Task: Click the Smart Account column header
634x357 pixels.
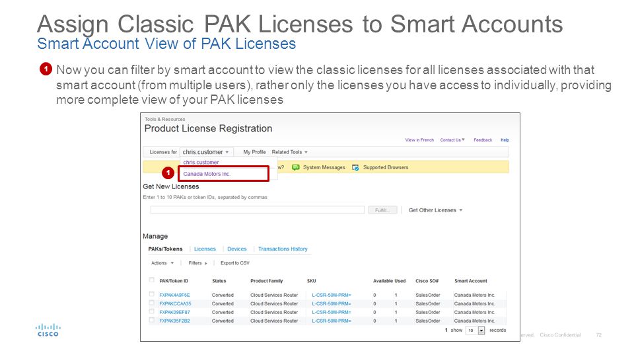Action: [x=471, y=281]
